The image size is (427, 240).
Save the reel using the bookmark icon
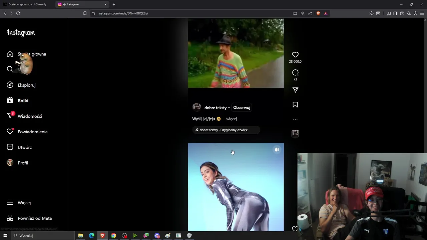coord(295,105)
